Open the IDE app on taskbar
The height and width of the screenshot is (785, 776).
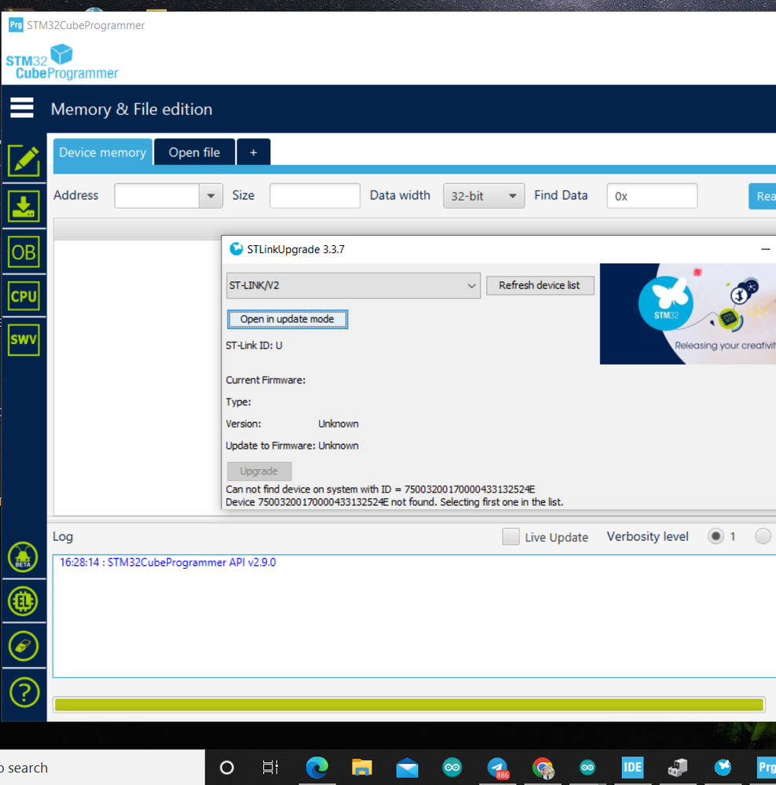point(632,767)
